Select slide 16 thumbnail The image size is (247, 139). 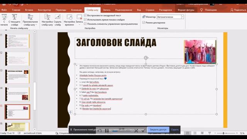[17, 127]
